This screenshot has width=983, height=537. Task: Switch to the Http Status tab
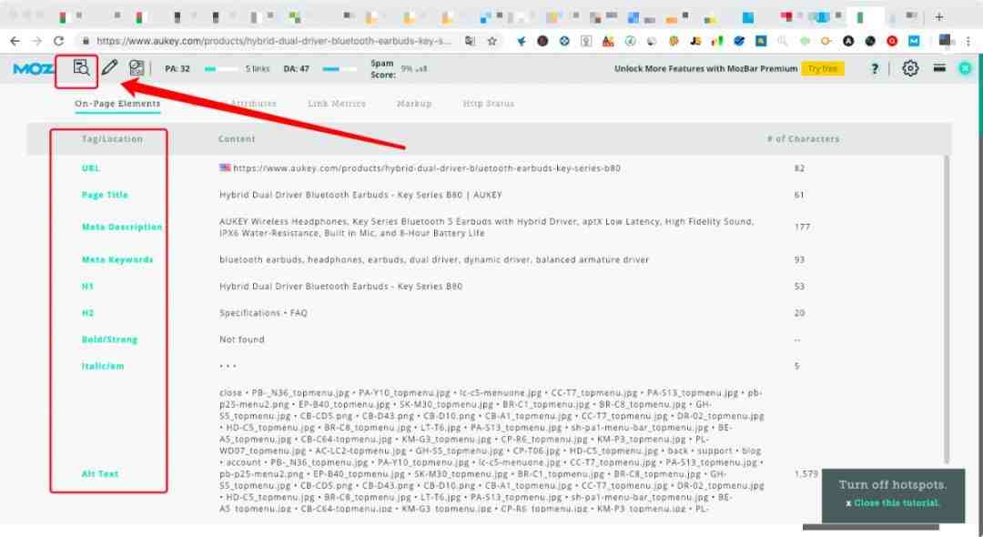pyautogui.click(x=489, y=104)
